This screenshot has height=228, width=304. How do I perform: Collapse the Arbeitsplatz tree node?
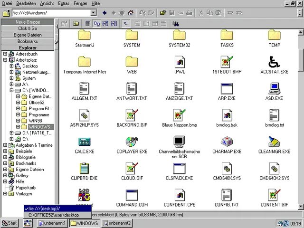click(x=5, y=60)
